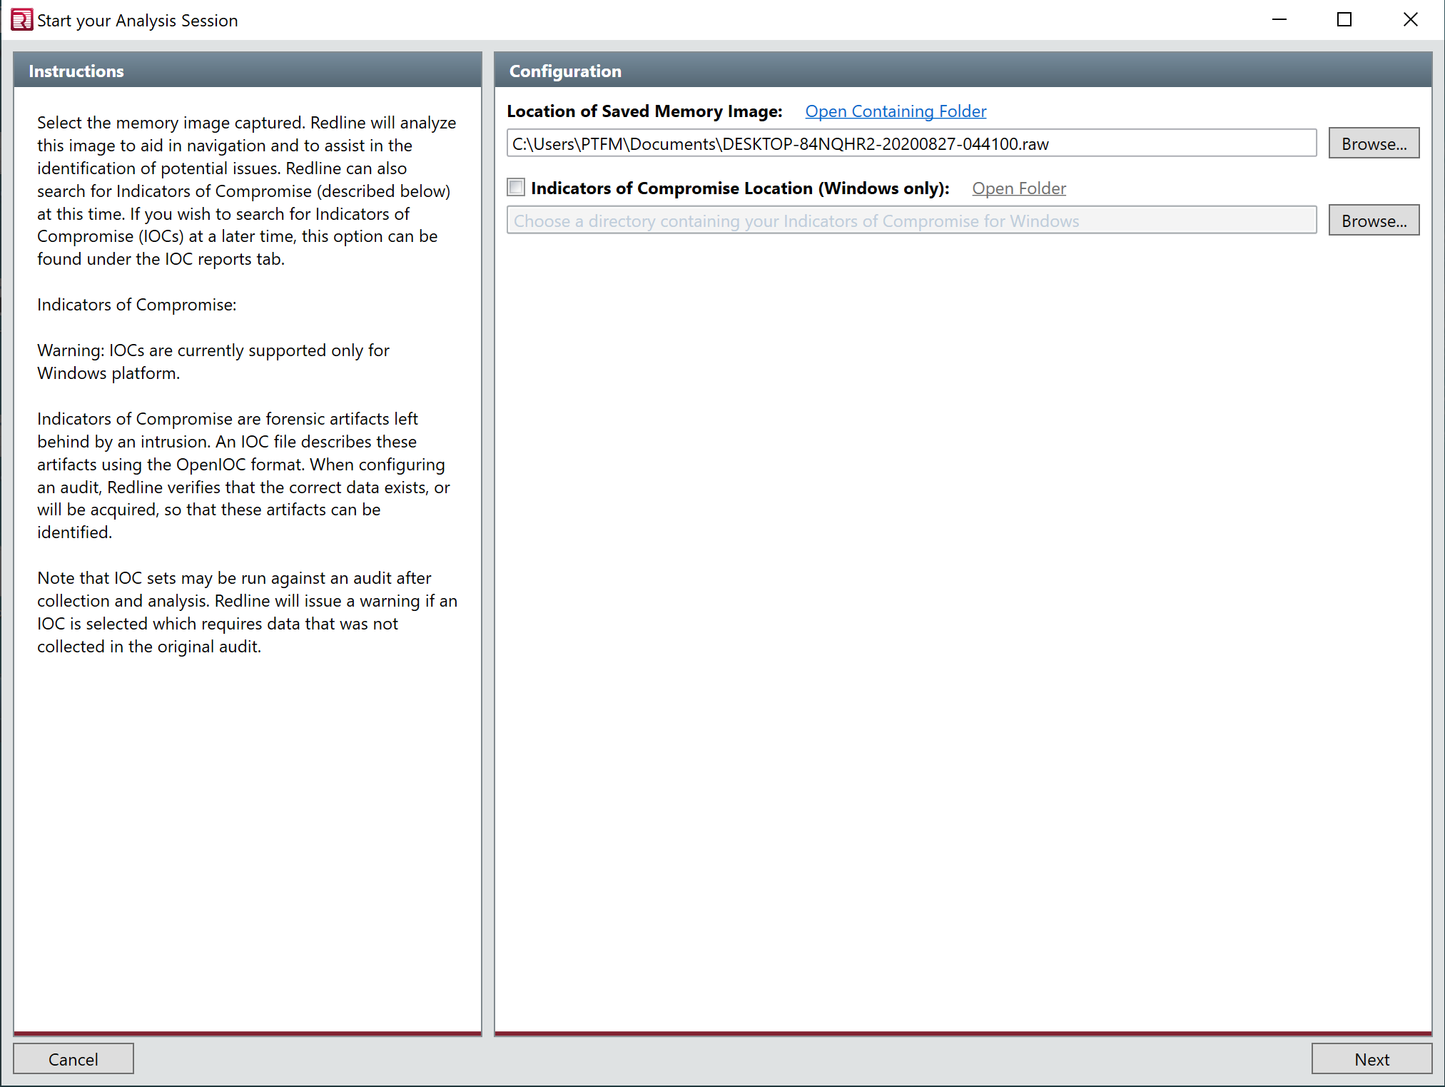This screenshot has width=1445, height=1087.
Task: Browse for a saved memory image file
Action: (1373, 143)
